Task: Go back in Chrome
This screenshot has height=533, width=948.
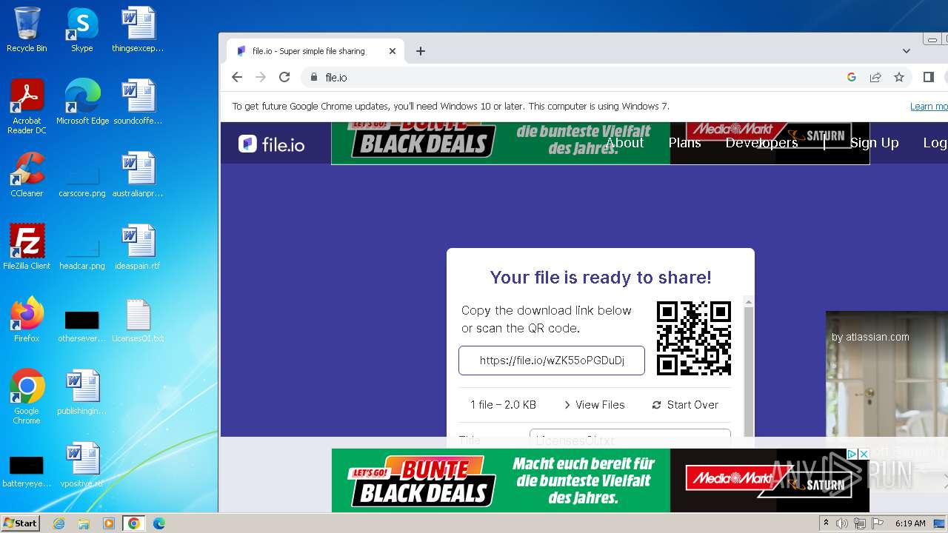Action: 237,77
